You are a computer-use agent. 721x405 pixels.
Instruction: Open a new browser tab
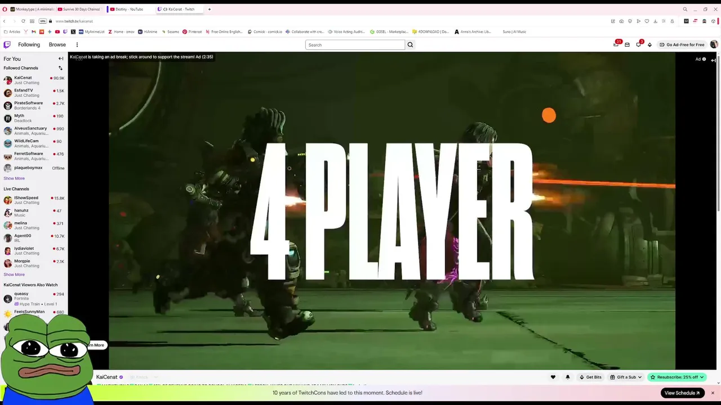pos(209,9)
